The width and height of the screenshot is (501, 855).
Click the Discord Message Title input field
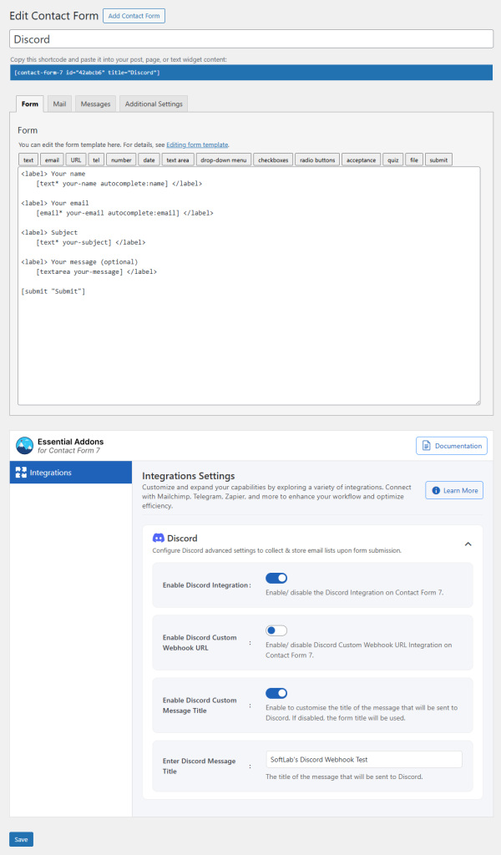pyautogui.click(x=363, y=759)
